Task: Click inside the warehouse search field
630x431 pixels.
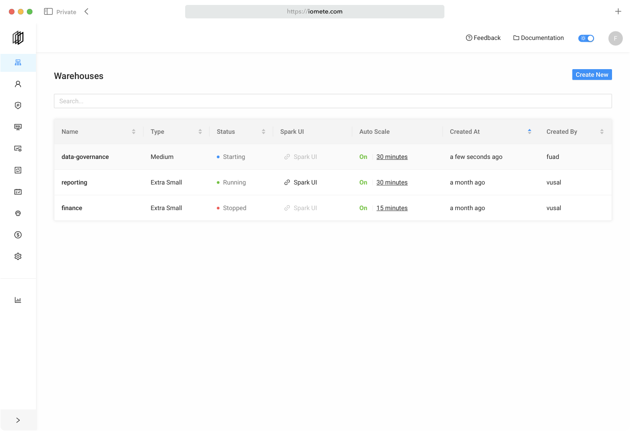Action: coord(333,101)
